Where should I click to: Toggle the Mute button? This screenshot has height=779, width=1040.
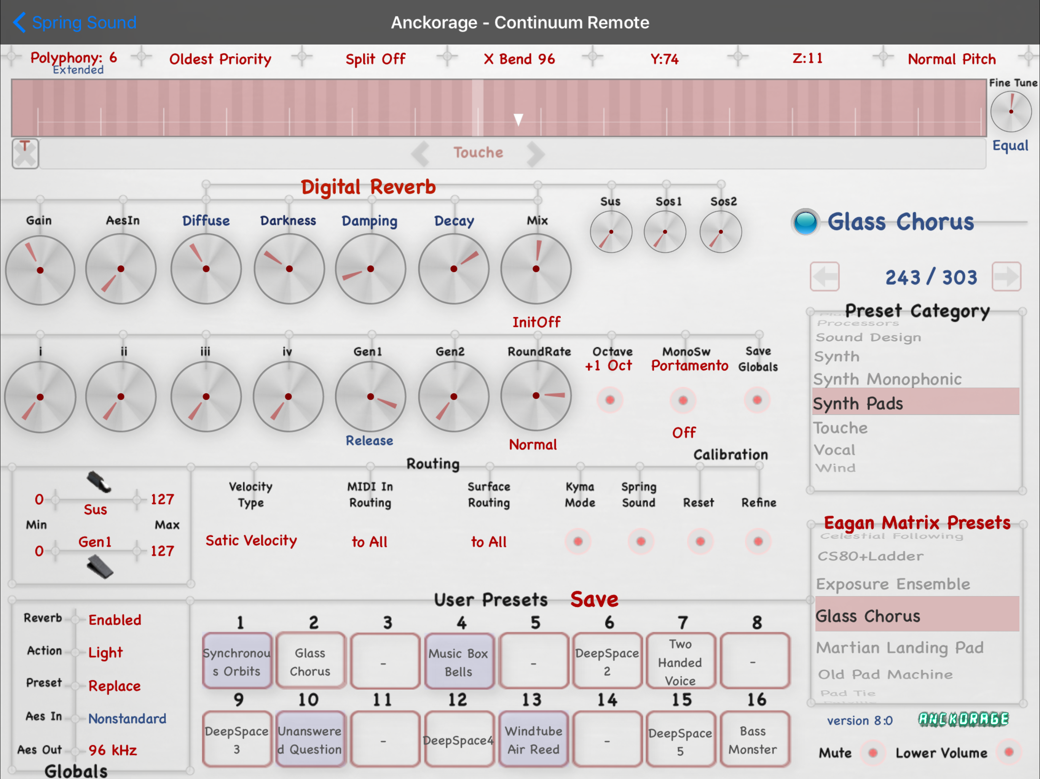click(873, 753)
